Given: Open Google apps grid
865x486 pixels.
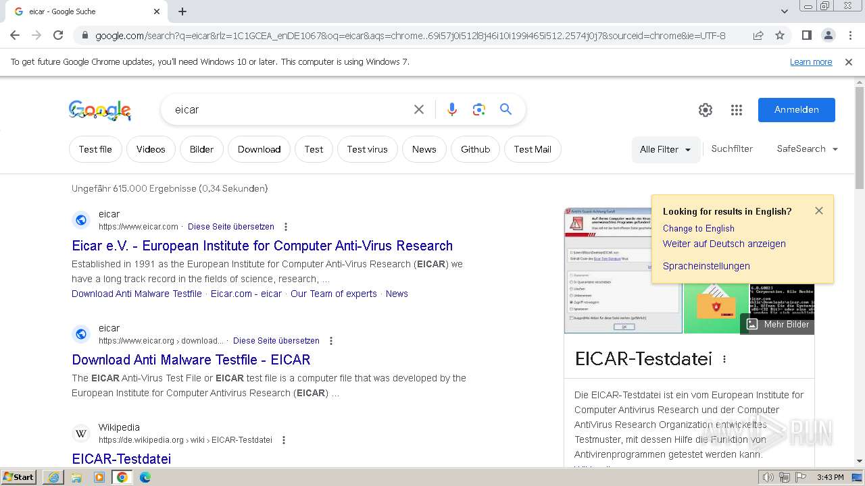Looking at the screenshot, I should coord(737,110).
